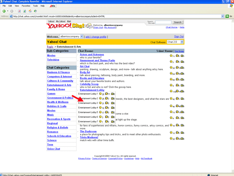Click the Privacy Policy footer link
This screenshot has height=176, width=234.
point(84,158)
